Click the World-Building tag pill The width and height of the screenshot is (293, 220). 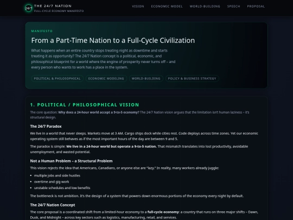[x=146, y=79]
